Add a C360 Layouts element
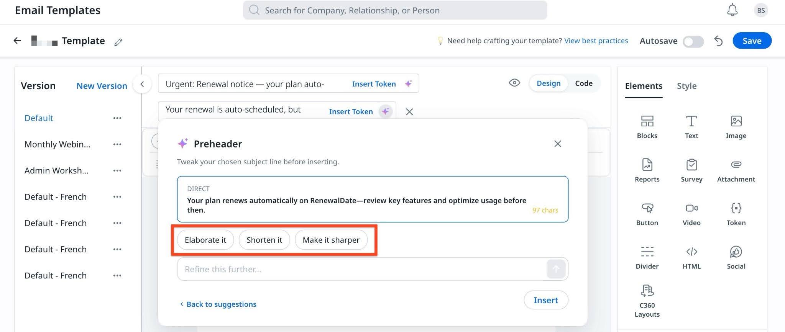This screenshot has height=332, width=785. (647, 301)
